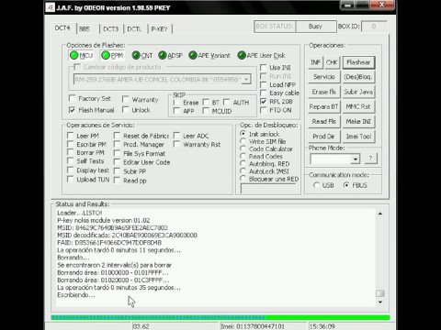Click the INF button

click(315, 62)
